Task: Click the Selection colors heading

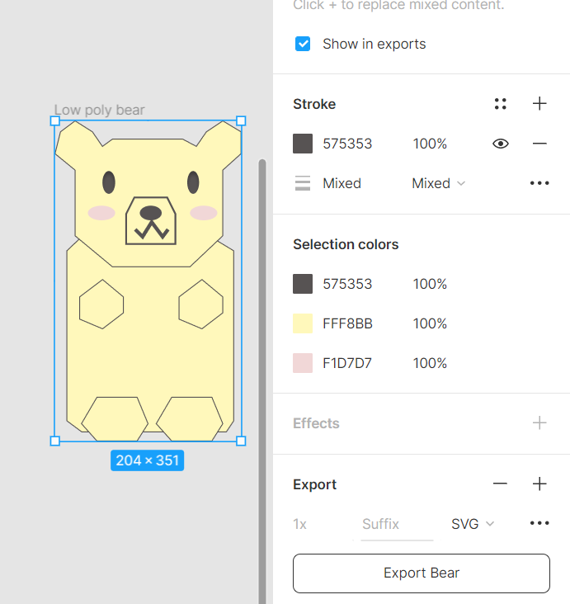Action: [346, 244]
